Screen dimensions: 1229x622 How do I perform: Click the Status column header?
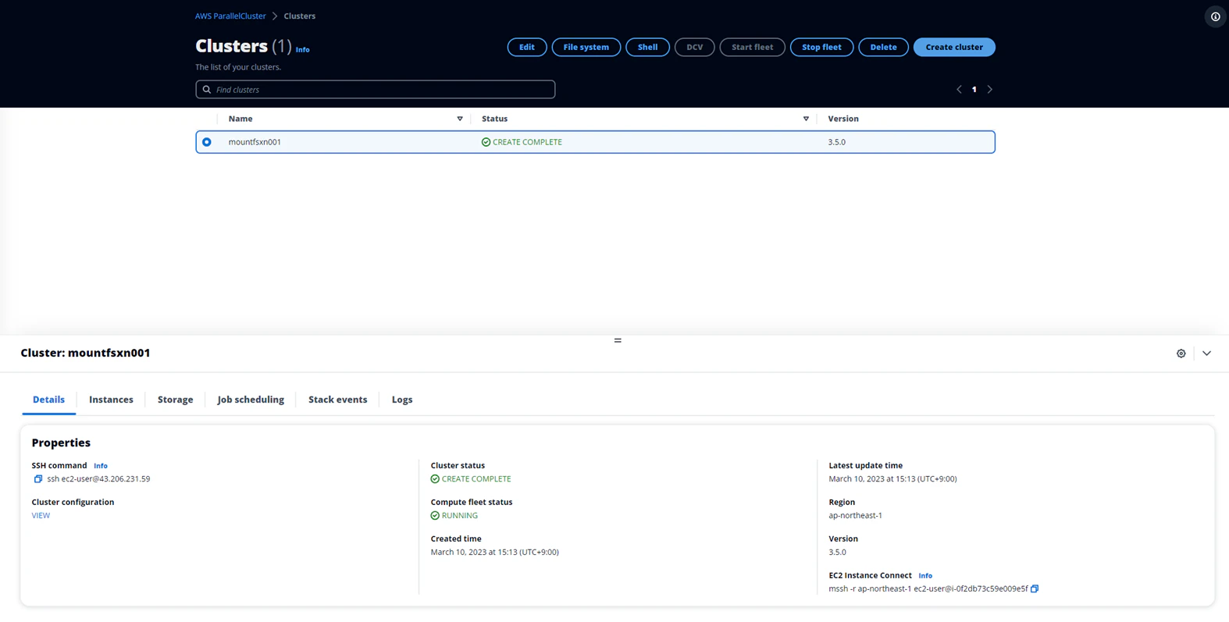494,119
